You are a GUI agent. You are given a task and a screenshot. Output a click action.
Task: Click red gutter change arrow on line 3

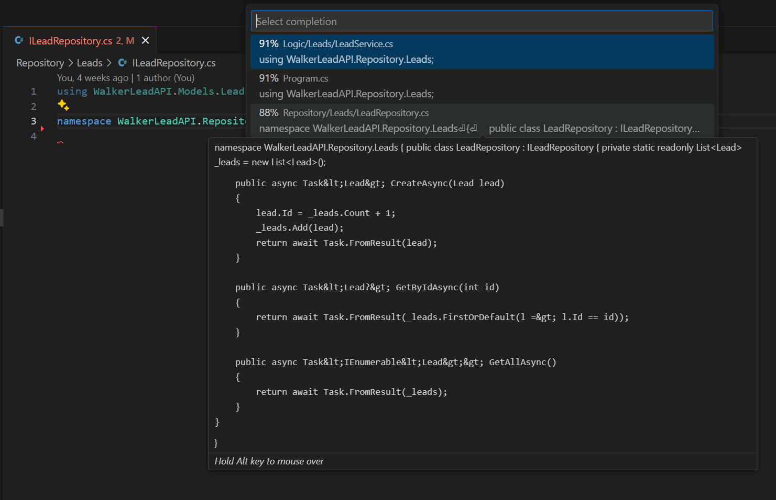[x=42, y=128]
